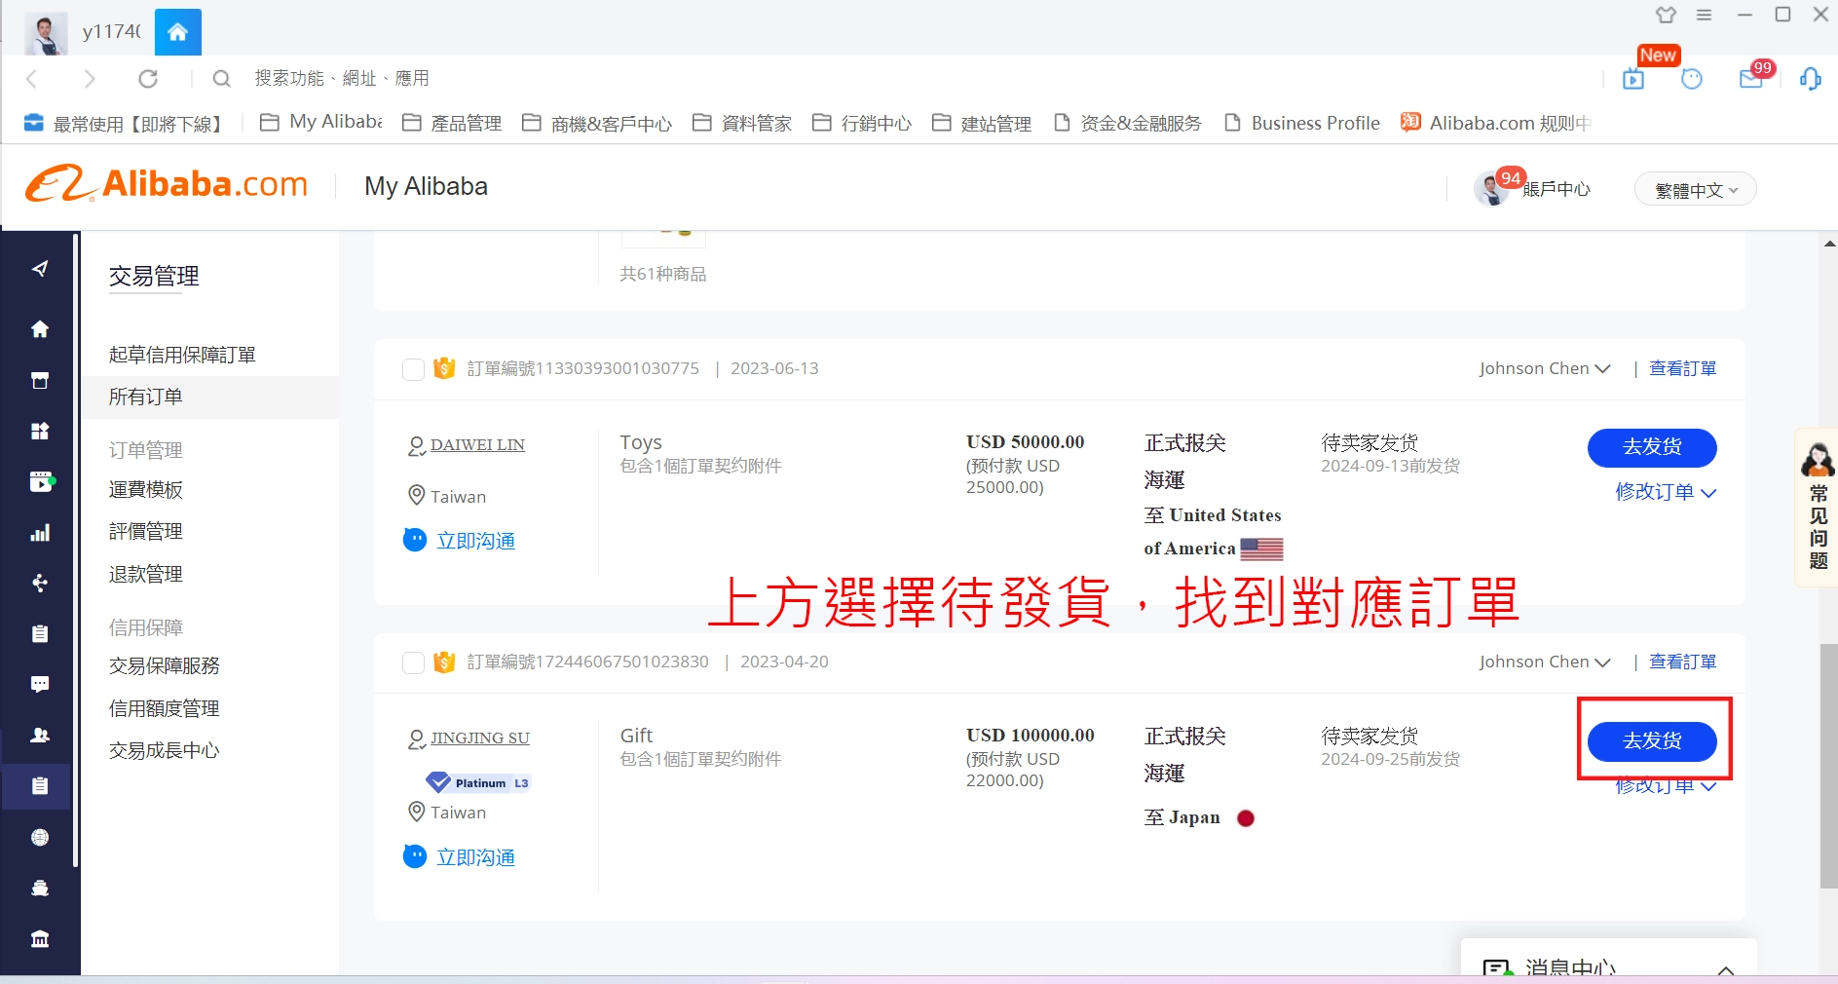Click the home icon in the dark sidebar
Image resolution: width=1838 pixels, height=984 pixels.
40,329
